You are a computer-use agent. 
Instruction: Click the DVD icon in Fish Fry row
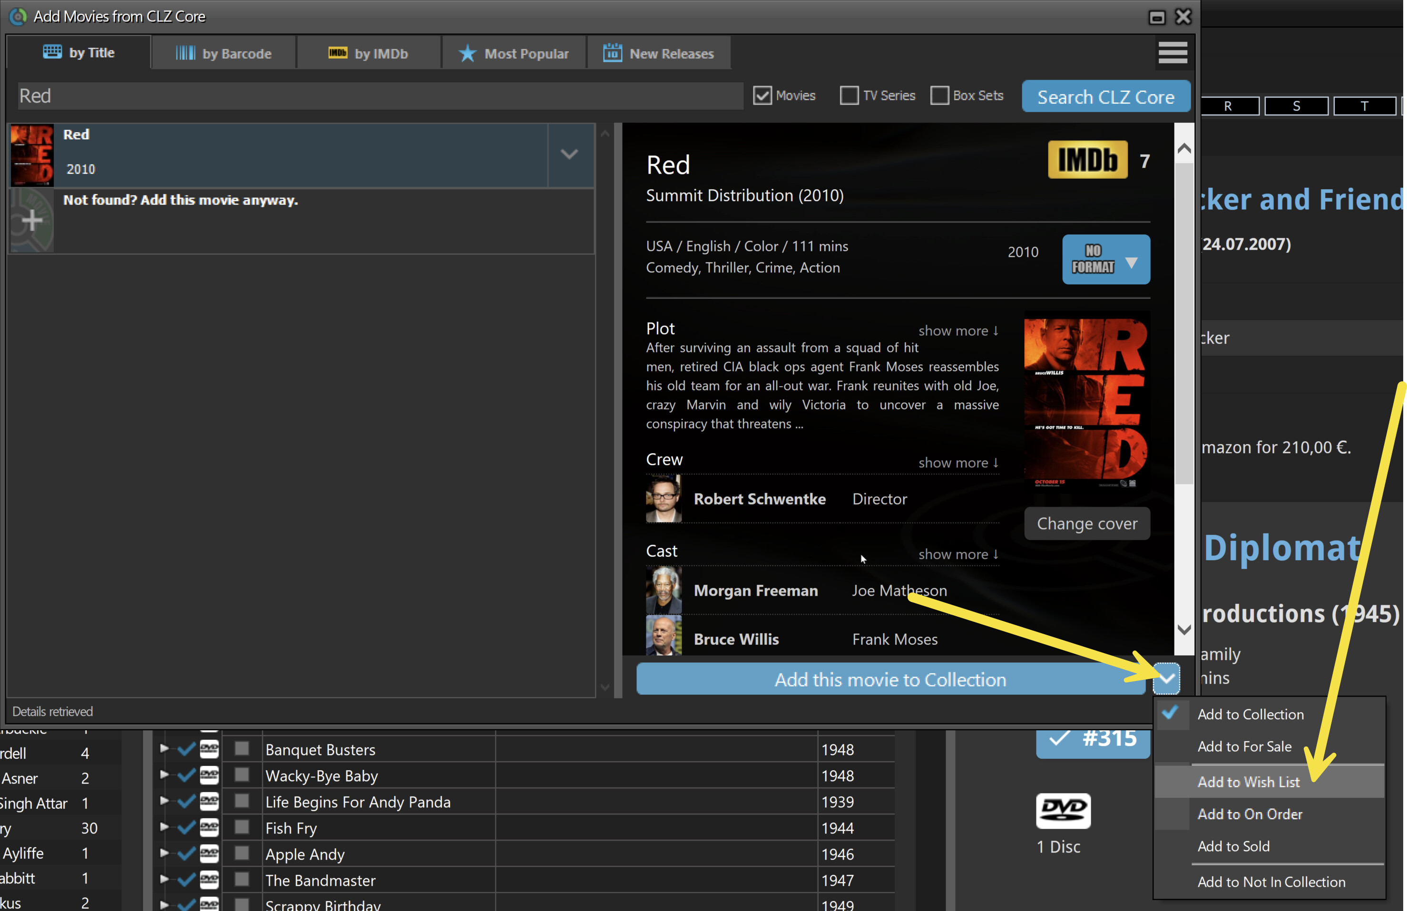[x=209, y=828]
